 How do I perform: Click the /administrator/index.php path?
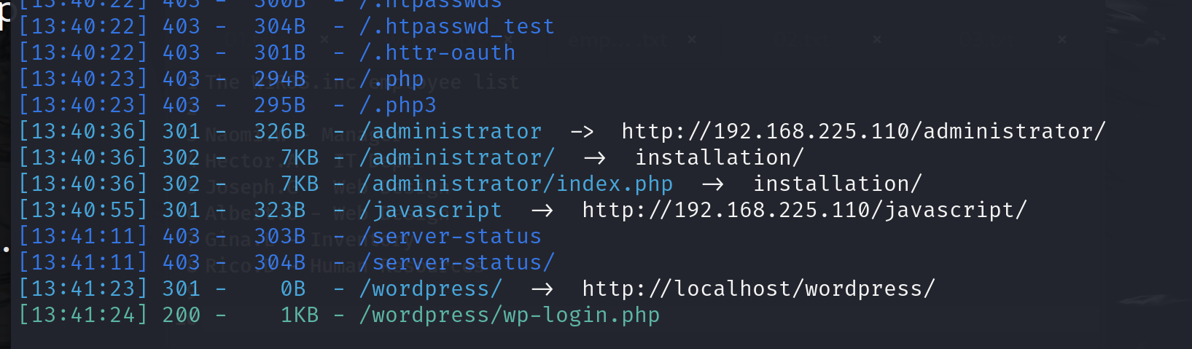(x=516, y=184)
